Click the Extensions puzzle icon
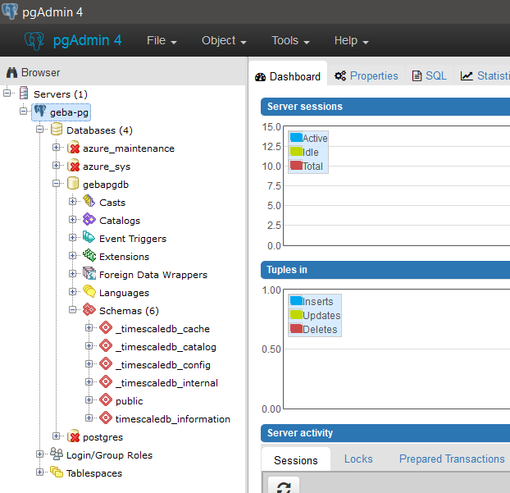 click(x=89, y=256)
